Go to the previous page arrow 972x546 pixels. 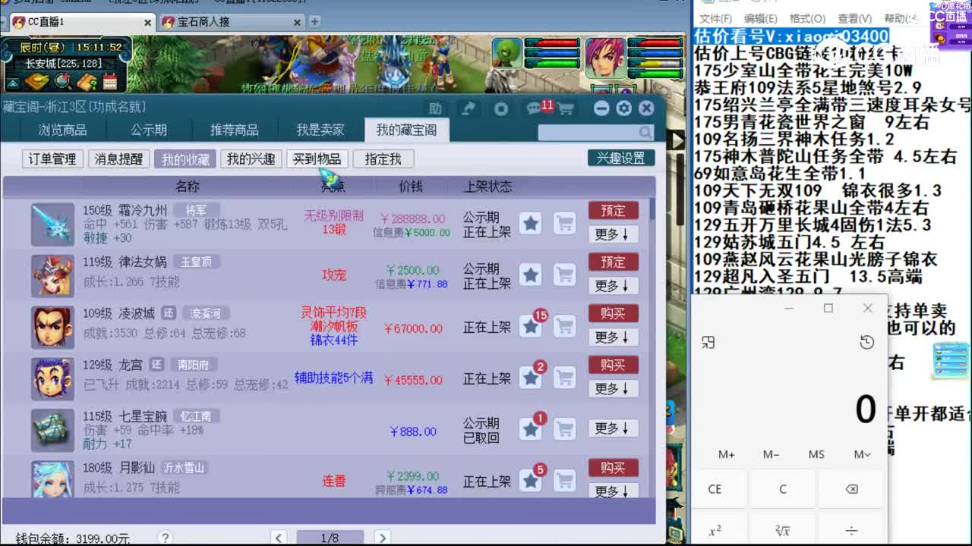coord(279,538)
